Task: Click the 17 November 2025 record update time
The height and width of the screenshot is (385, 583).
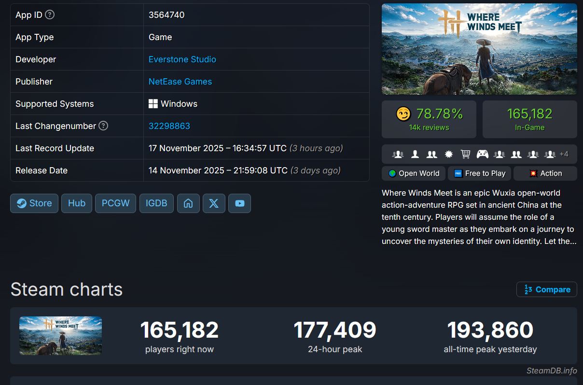Action: pyautogui.click(x=218, y=148)
